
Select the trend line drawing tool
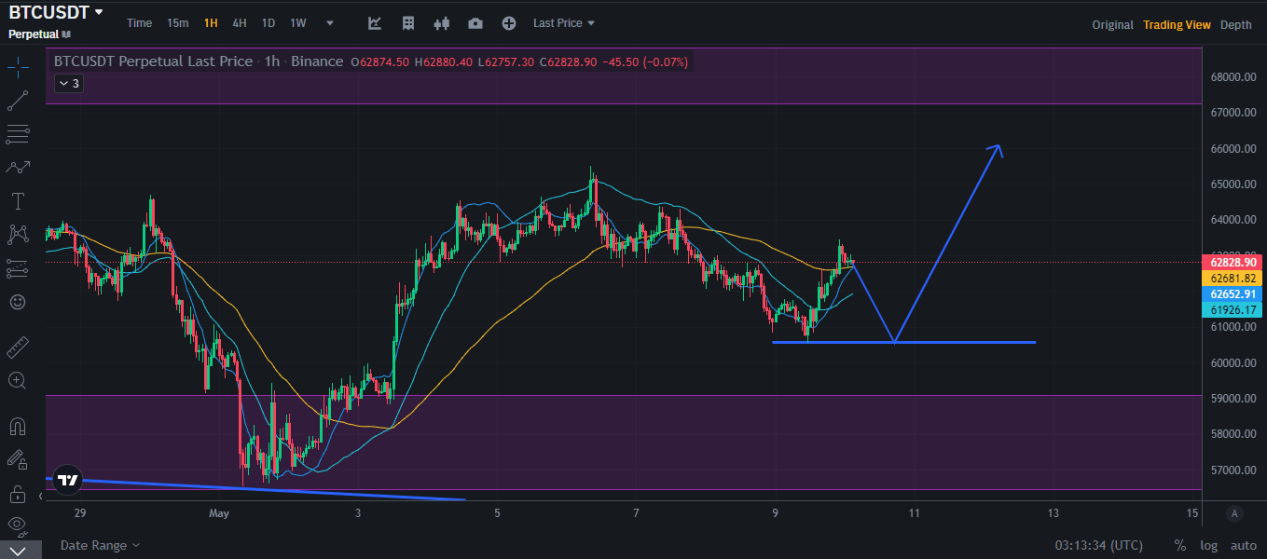pos(17,101)
